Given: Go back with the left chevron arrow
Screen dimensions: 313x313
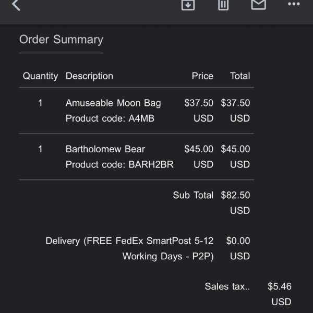Looking at the screenshot, I should 16,4.
